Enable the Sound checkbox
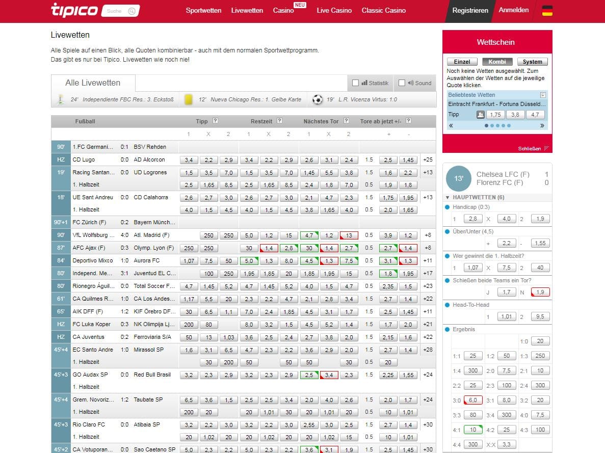Screen dimensions: 605x453 (402, 83)
